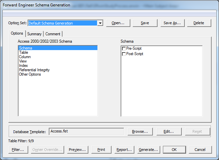Open the Report... dialog
This screenshot has height=160, width=219.
pyautogui.click(x=124, y=150)
